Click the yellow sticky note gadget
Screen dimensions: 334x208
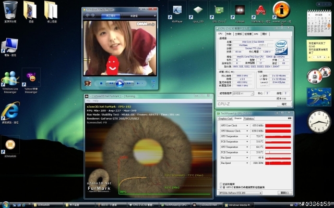click(319, 50)
